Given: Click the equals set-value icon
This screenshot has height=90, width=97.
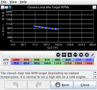Looking at the screenshot, I should (x=58, y=55).
